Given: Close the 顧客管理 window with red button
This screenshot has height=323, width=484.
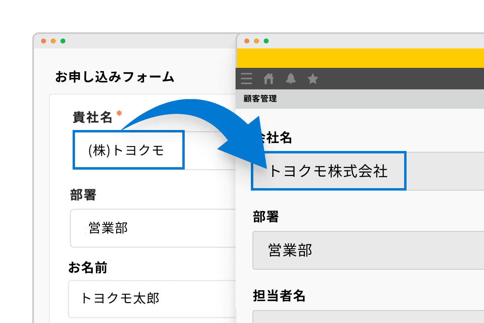Looking at the screenshot, I should tap(247, 41).
